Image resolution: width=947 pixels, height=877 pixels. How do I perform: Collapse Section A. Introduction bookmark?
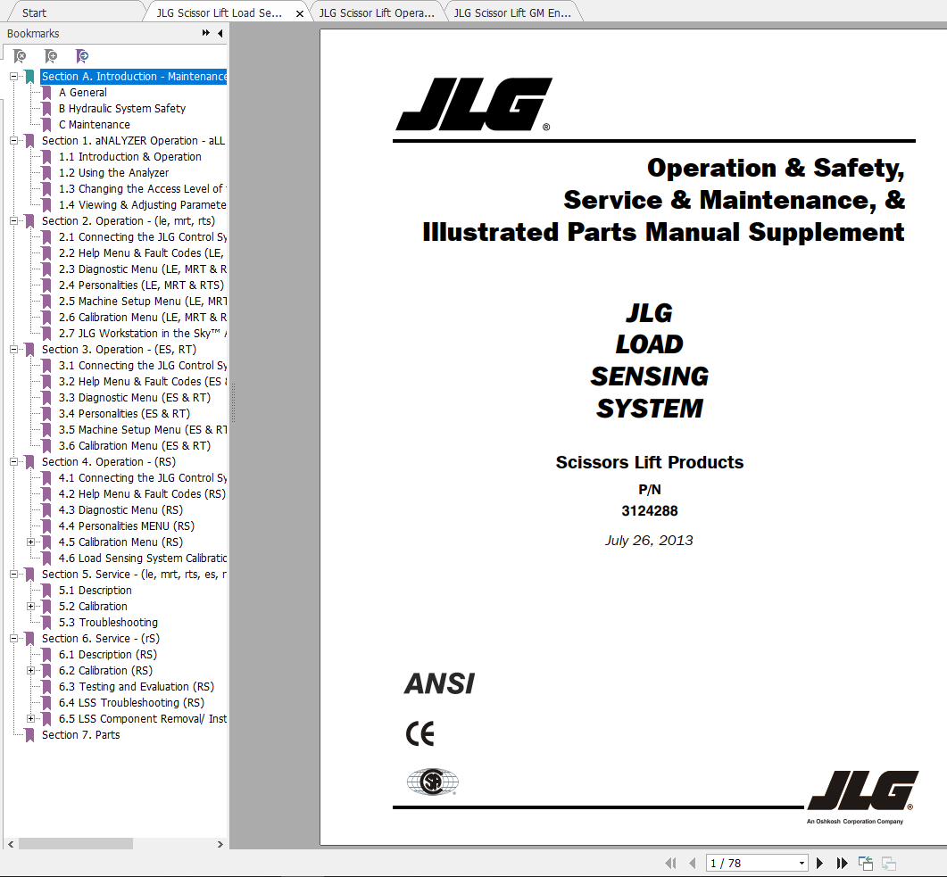pyautogui.click(x=13, y=77)
